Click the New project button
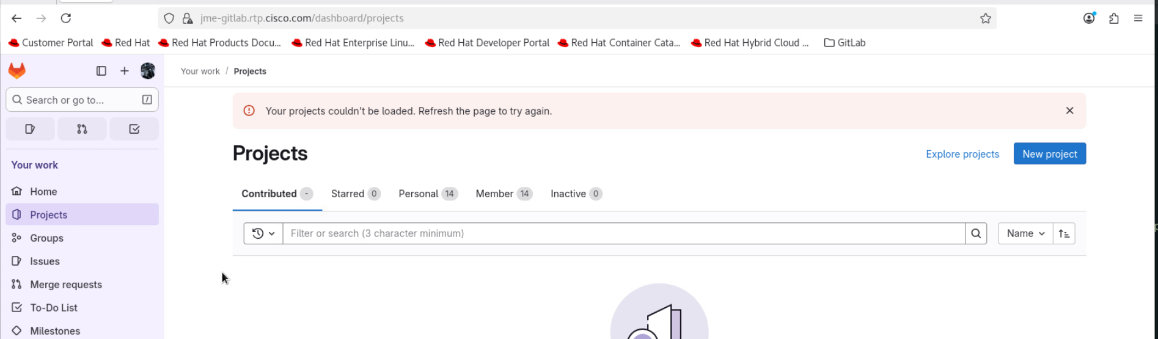The image size is (1158, 339). (1050, 154)
